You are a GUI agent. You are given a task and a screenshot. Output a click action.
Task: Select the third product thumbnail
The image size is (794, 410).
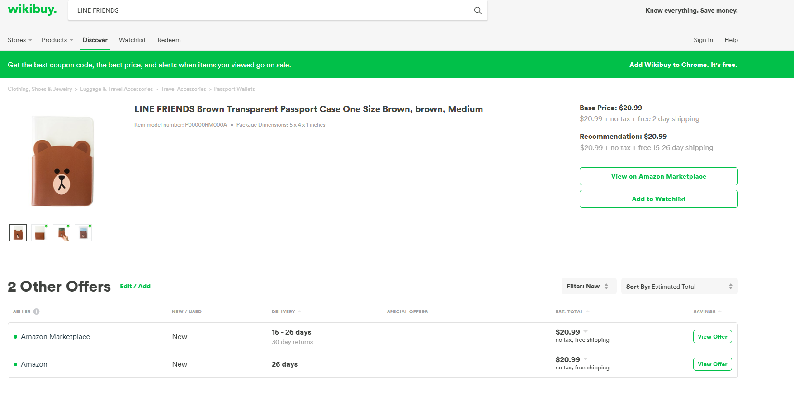61,233
